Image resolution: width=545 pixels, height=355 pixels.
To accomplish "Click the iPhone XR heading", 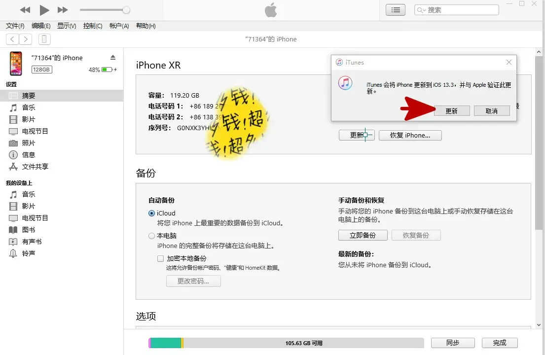I will coord(158,65).
